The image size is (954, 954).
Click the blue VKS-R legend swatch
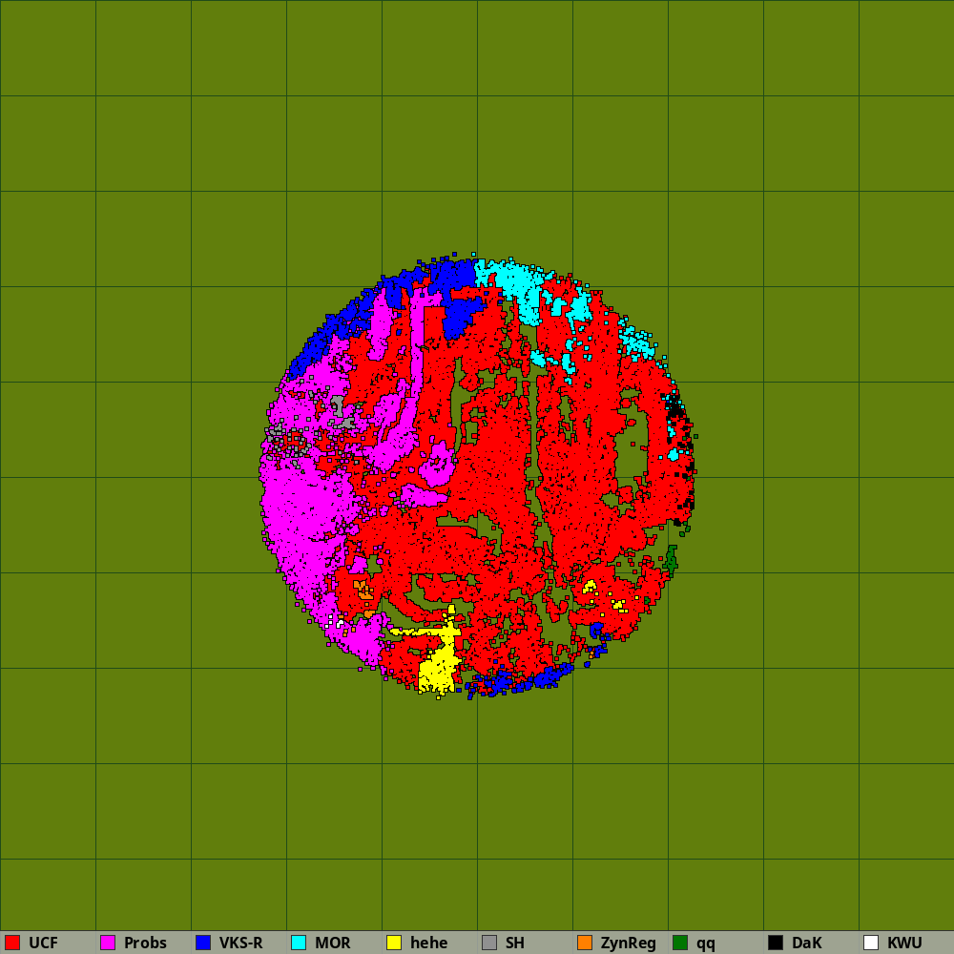click(203, 943)
